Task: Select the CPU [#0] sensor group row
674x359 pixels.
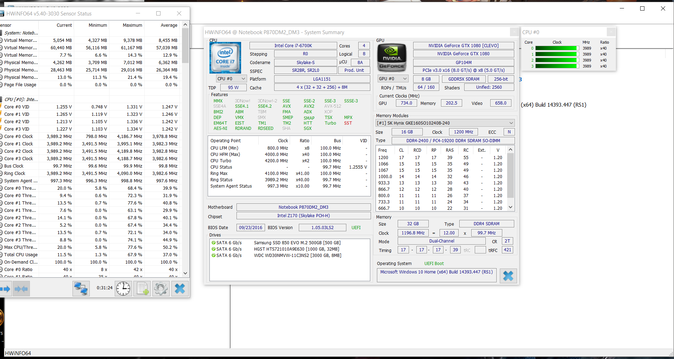Action: pos(21,100)
